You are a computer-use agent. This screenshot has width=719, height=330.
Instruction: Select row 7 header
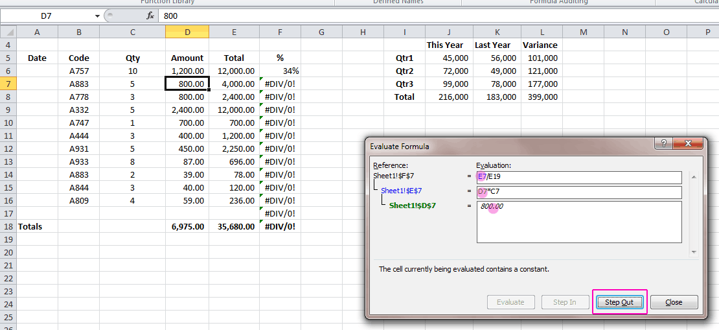8,84
